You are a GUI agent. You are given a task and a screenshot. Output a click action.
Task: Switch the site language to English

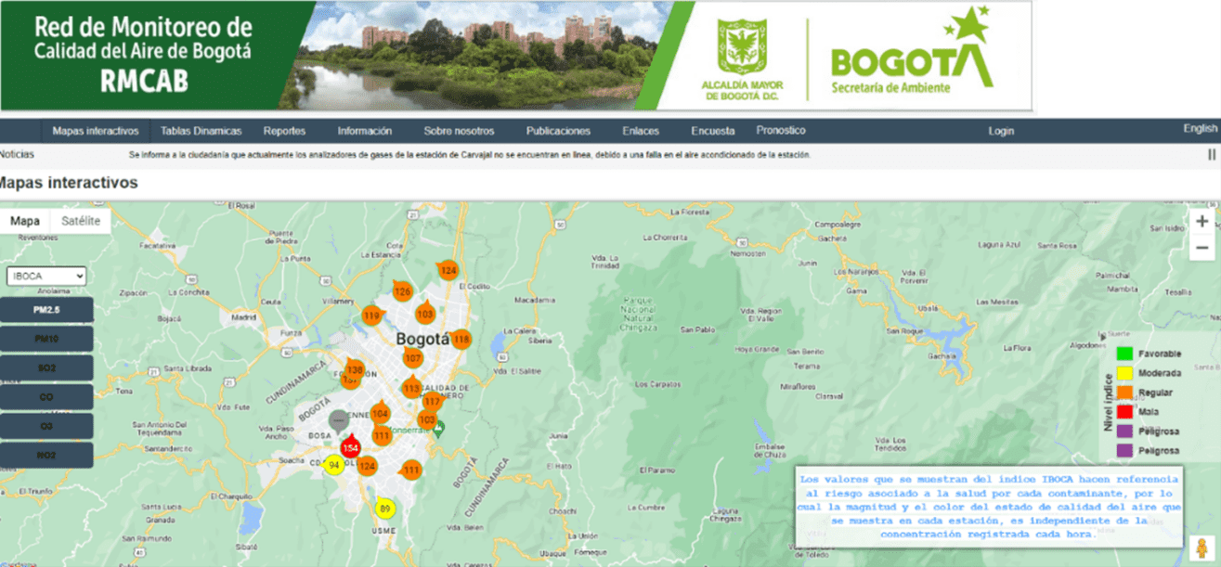click(1200, 127)
